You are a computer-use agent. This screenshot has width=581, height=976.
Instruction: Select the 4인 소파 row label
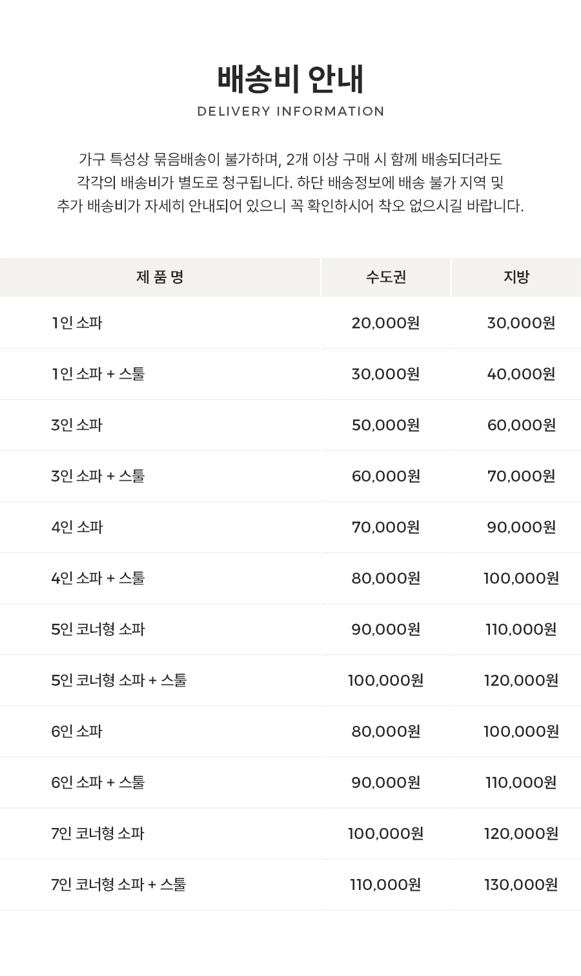77,527
